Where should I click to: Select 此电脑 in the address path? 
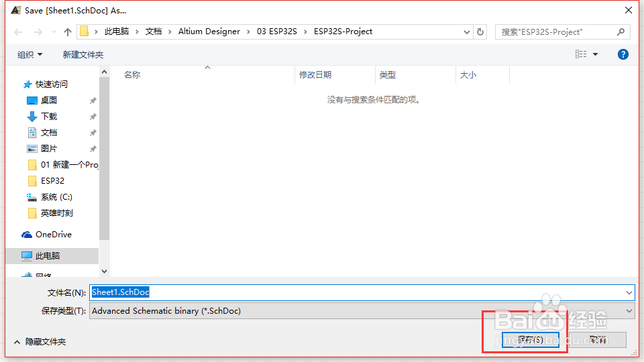click(x=117, y=32)
